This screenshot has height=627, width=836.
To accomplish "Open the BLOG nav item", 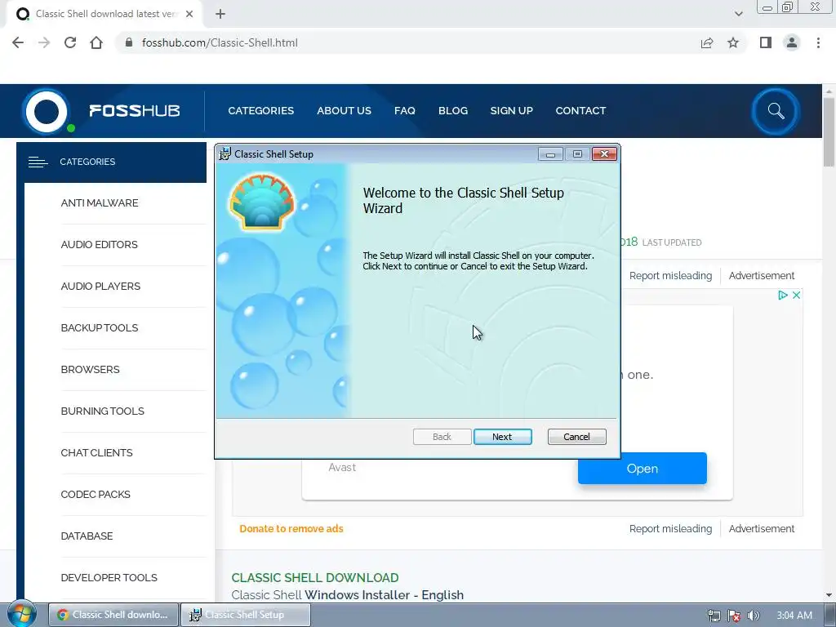I will (x=453, y=111).
